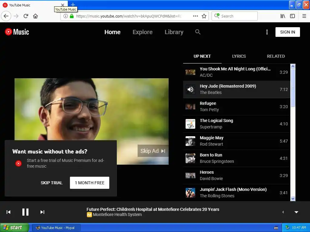This screenshot has height=232, width=310.
Task: Switch to the RELATED tab
Action: (x=276, y=56)
